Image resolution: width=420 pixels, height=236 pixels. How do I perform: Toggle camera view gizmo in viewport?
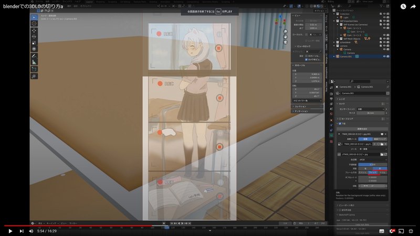pos(285,42)
